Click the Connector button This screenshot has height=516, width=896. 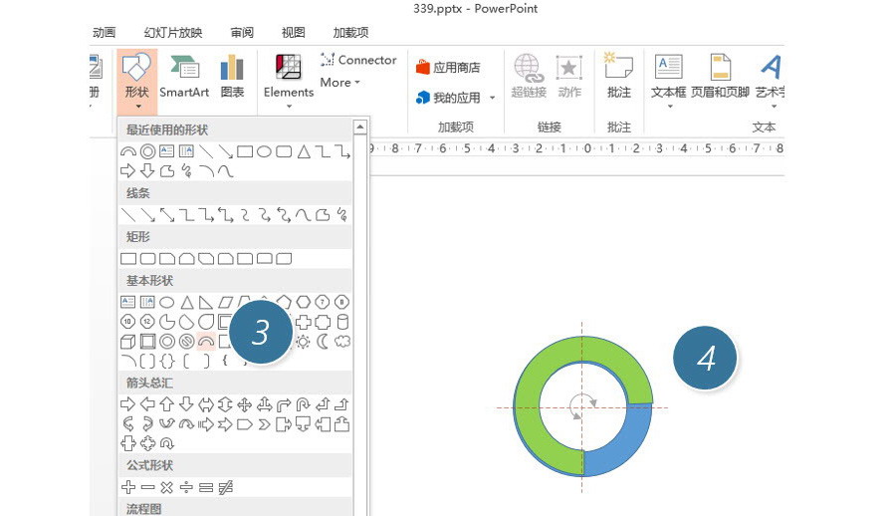pyautogui.click(x=358, y=60)
